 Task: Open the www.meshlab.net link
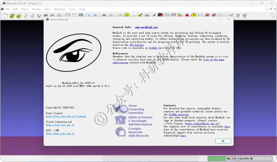(146, 27)
